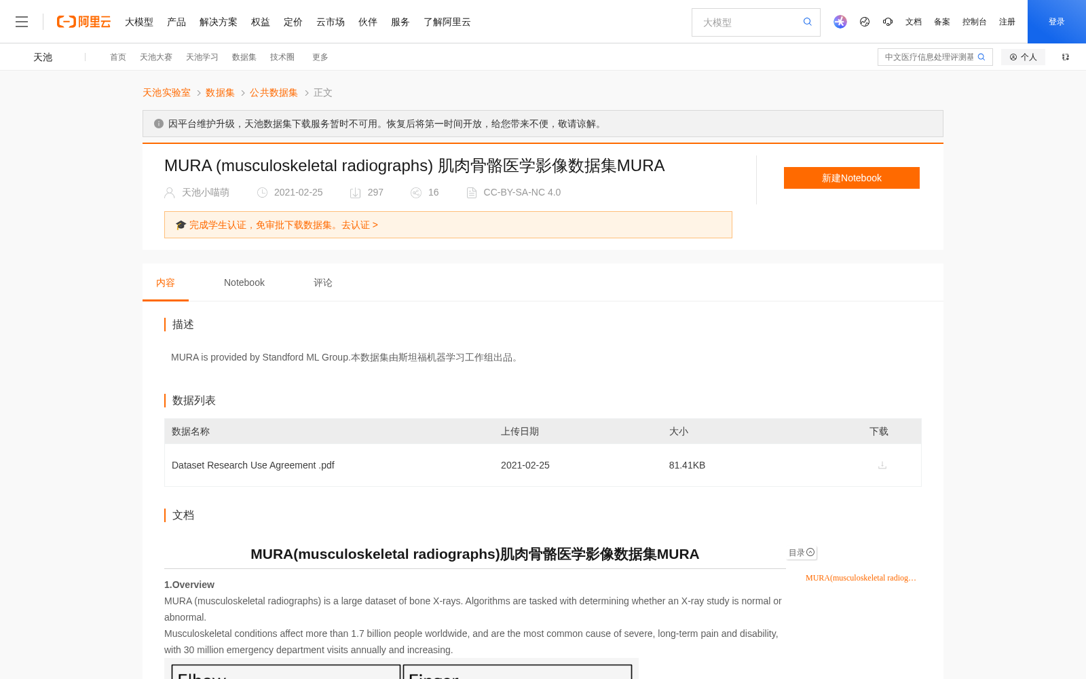
Task: Open the 解决方案 menu
Action: point(219,22)
